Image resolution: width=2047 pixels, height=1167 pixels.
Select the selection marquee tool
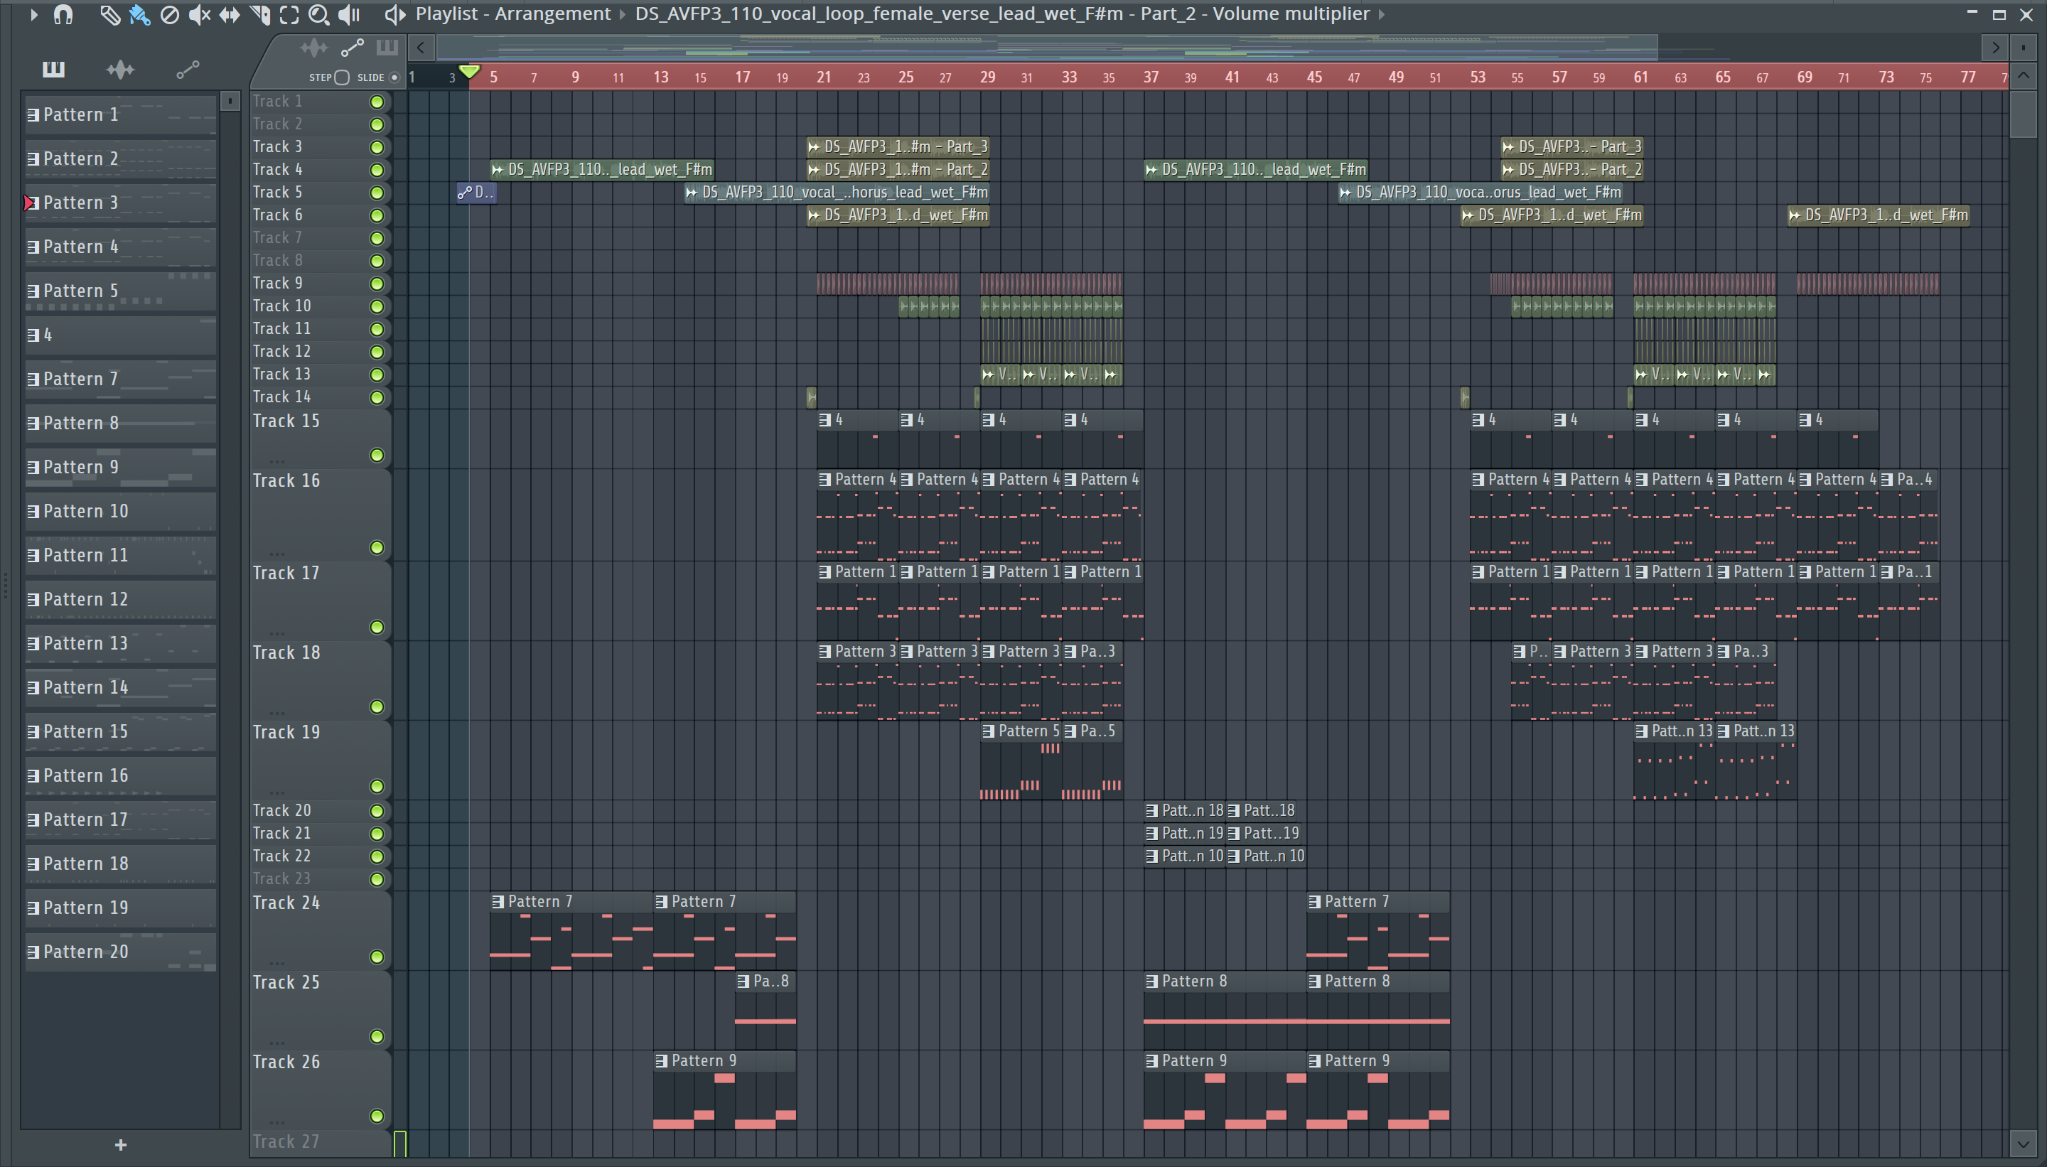pos(289,14)
